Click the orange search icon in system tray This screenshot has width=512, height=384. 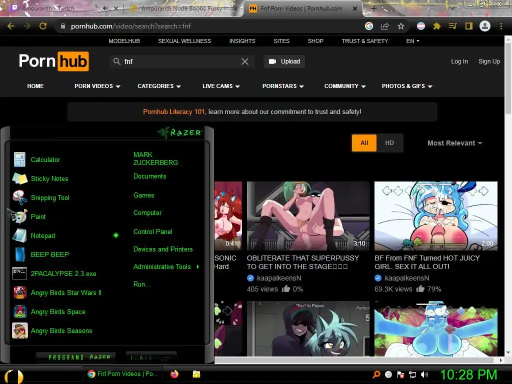[376, 374]
